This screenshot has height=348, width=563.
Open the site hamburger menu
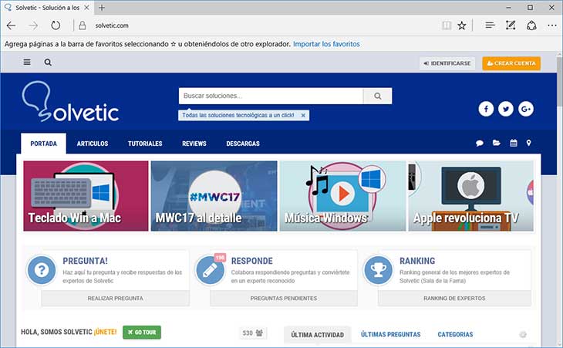pos(27,63)
